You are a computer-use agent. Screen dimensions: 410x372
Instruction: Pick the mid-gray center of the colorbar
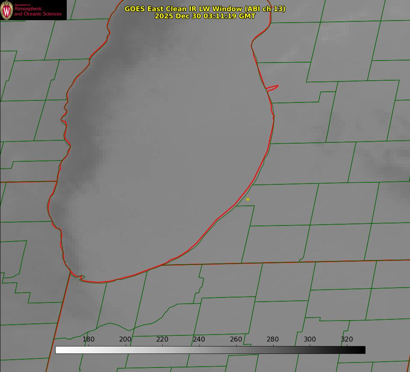[x=210, y=350]
